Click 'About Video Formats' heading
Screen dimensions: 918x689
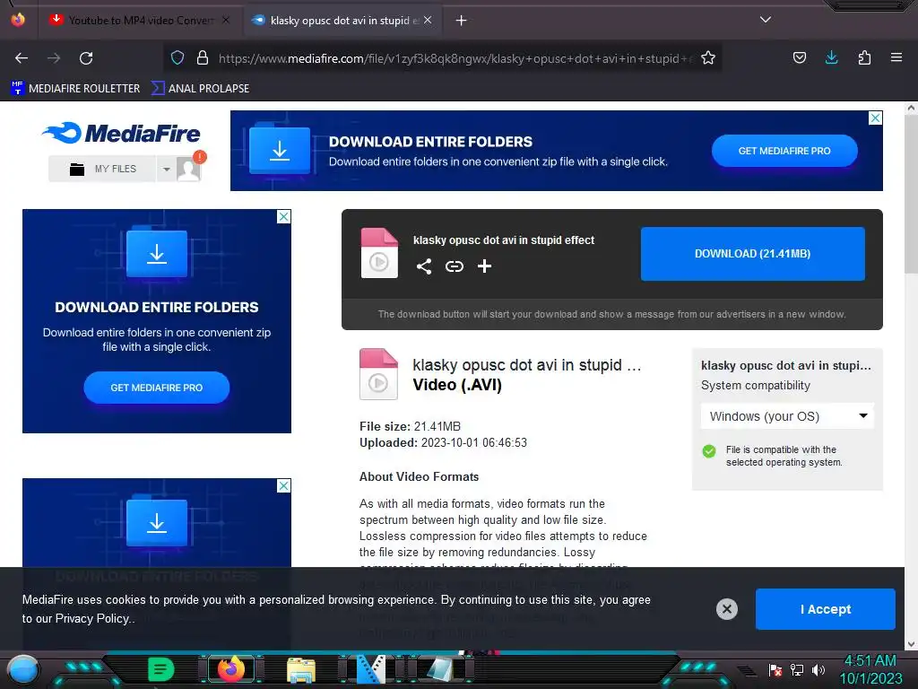click(420, 477)
